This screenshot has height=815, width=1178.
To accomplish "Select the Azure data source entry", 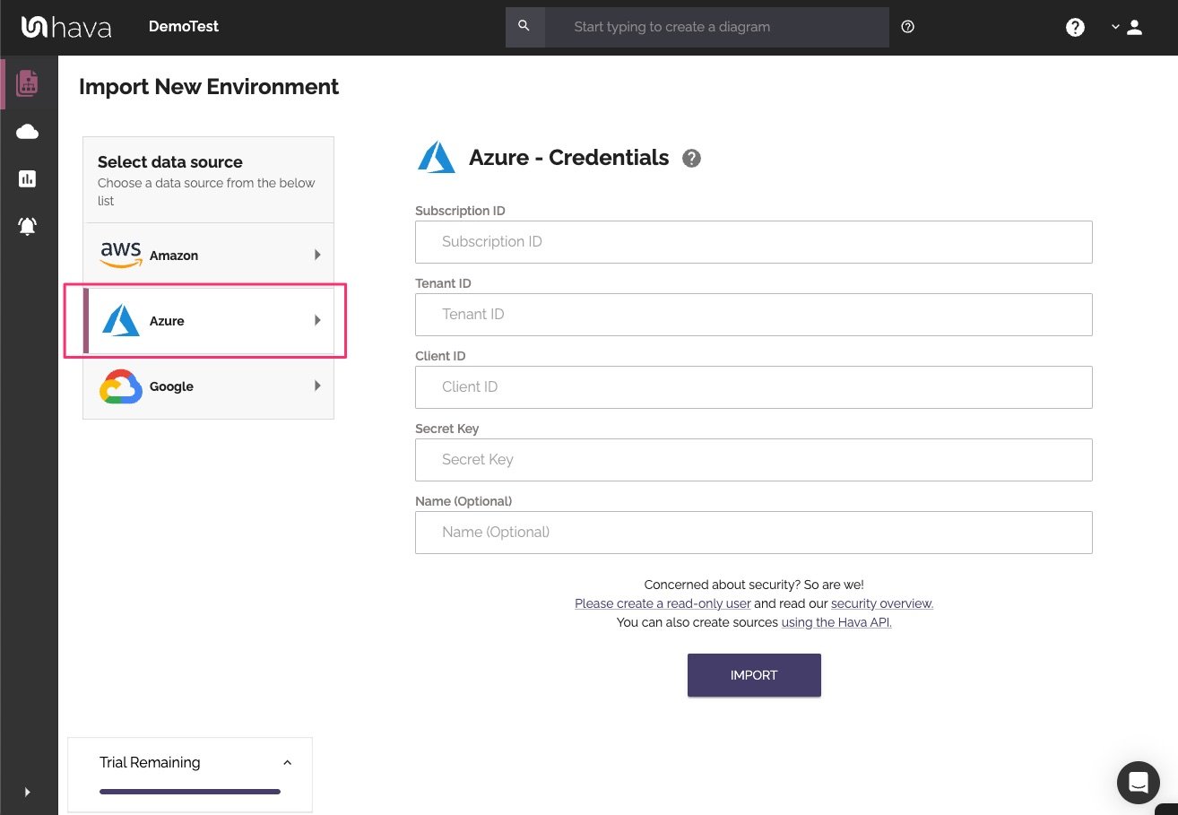I will coord(208,320).
